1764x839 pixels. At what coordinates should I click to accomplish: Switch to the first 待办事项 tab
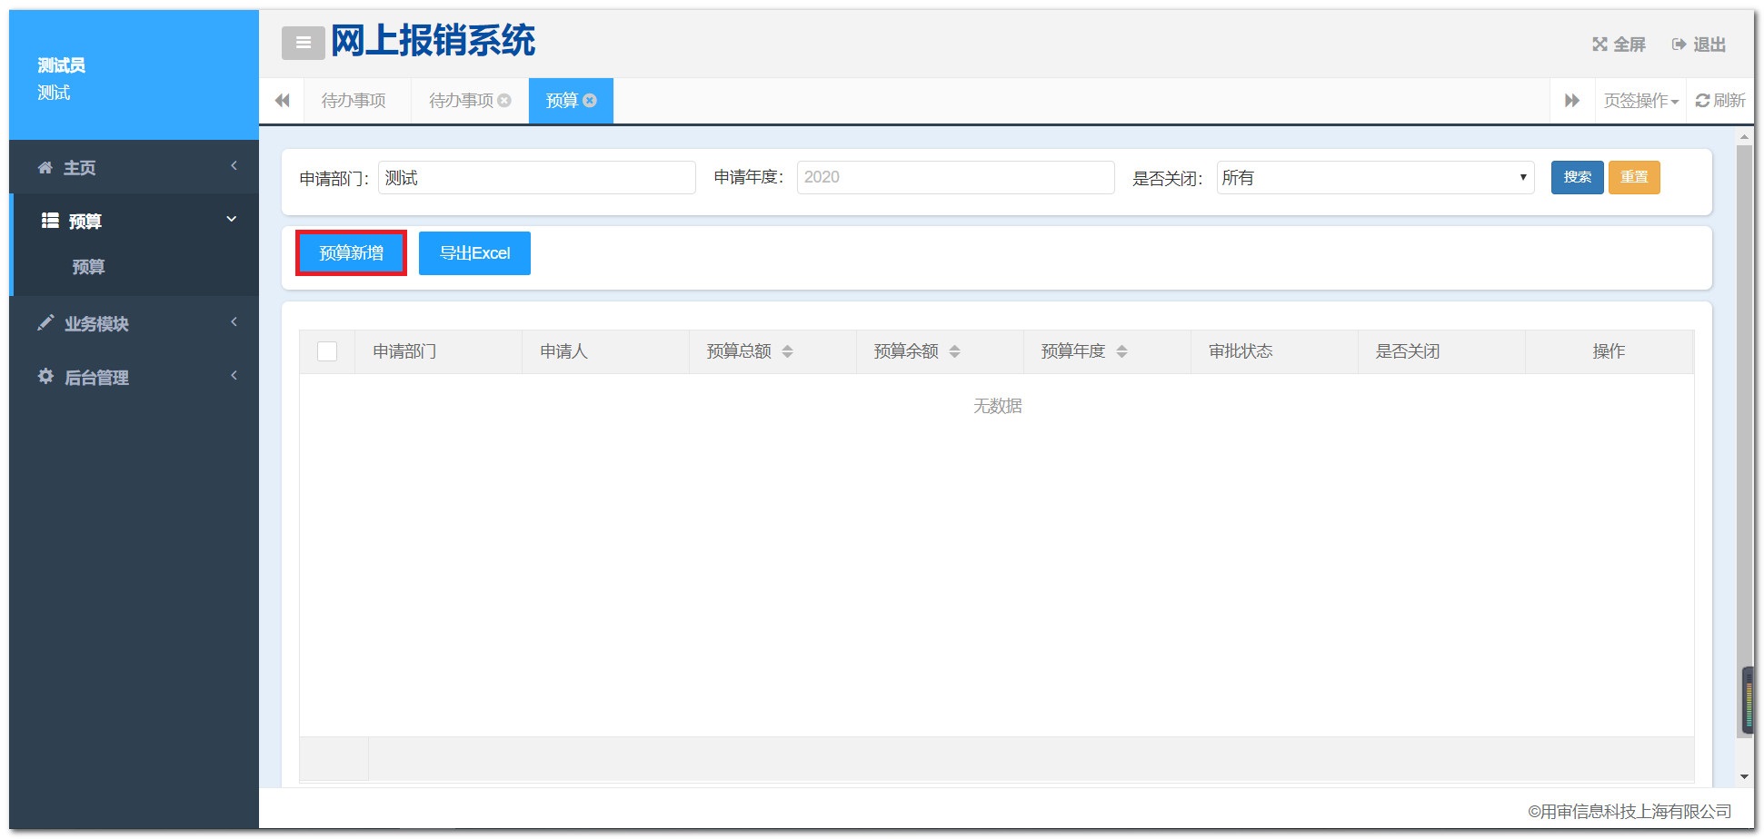[354, 101]
